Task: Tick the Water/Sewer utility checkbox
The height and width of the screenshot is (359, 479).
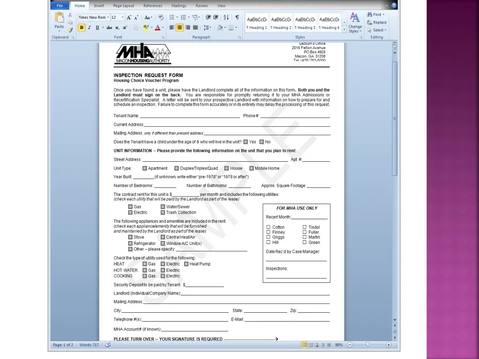Action: 163,207
